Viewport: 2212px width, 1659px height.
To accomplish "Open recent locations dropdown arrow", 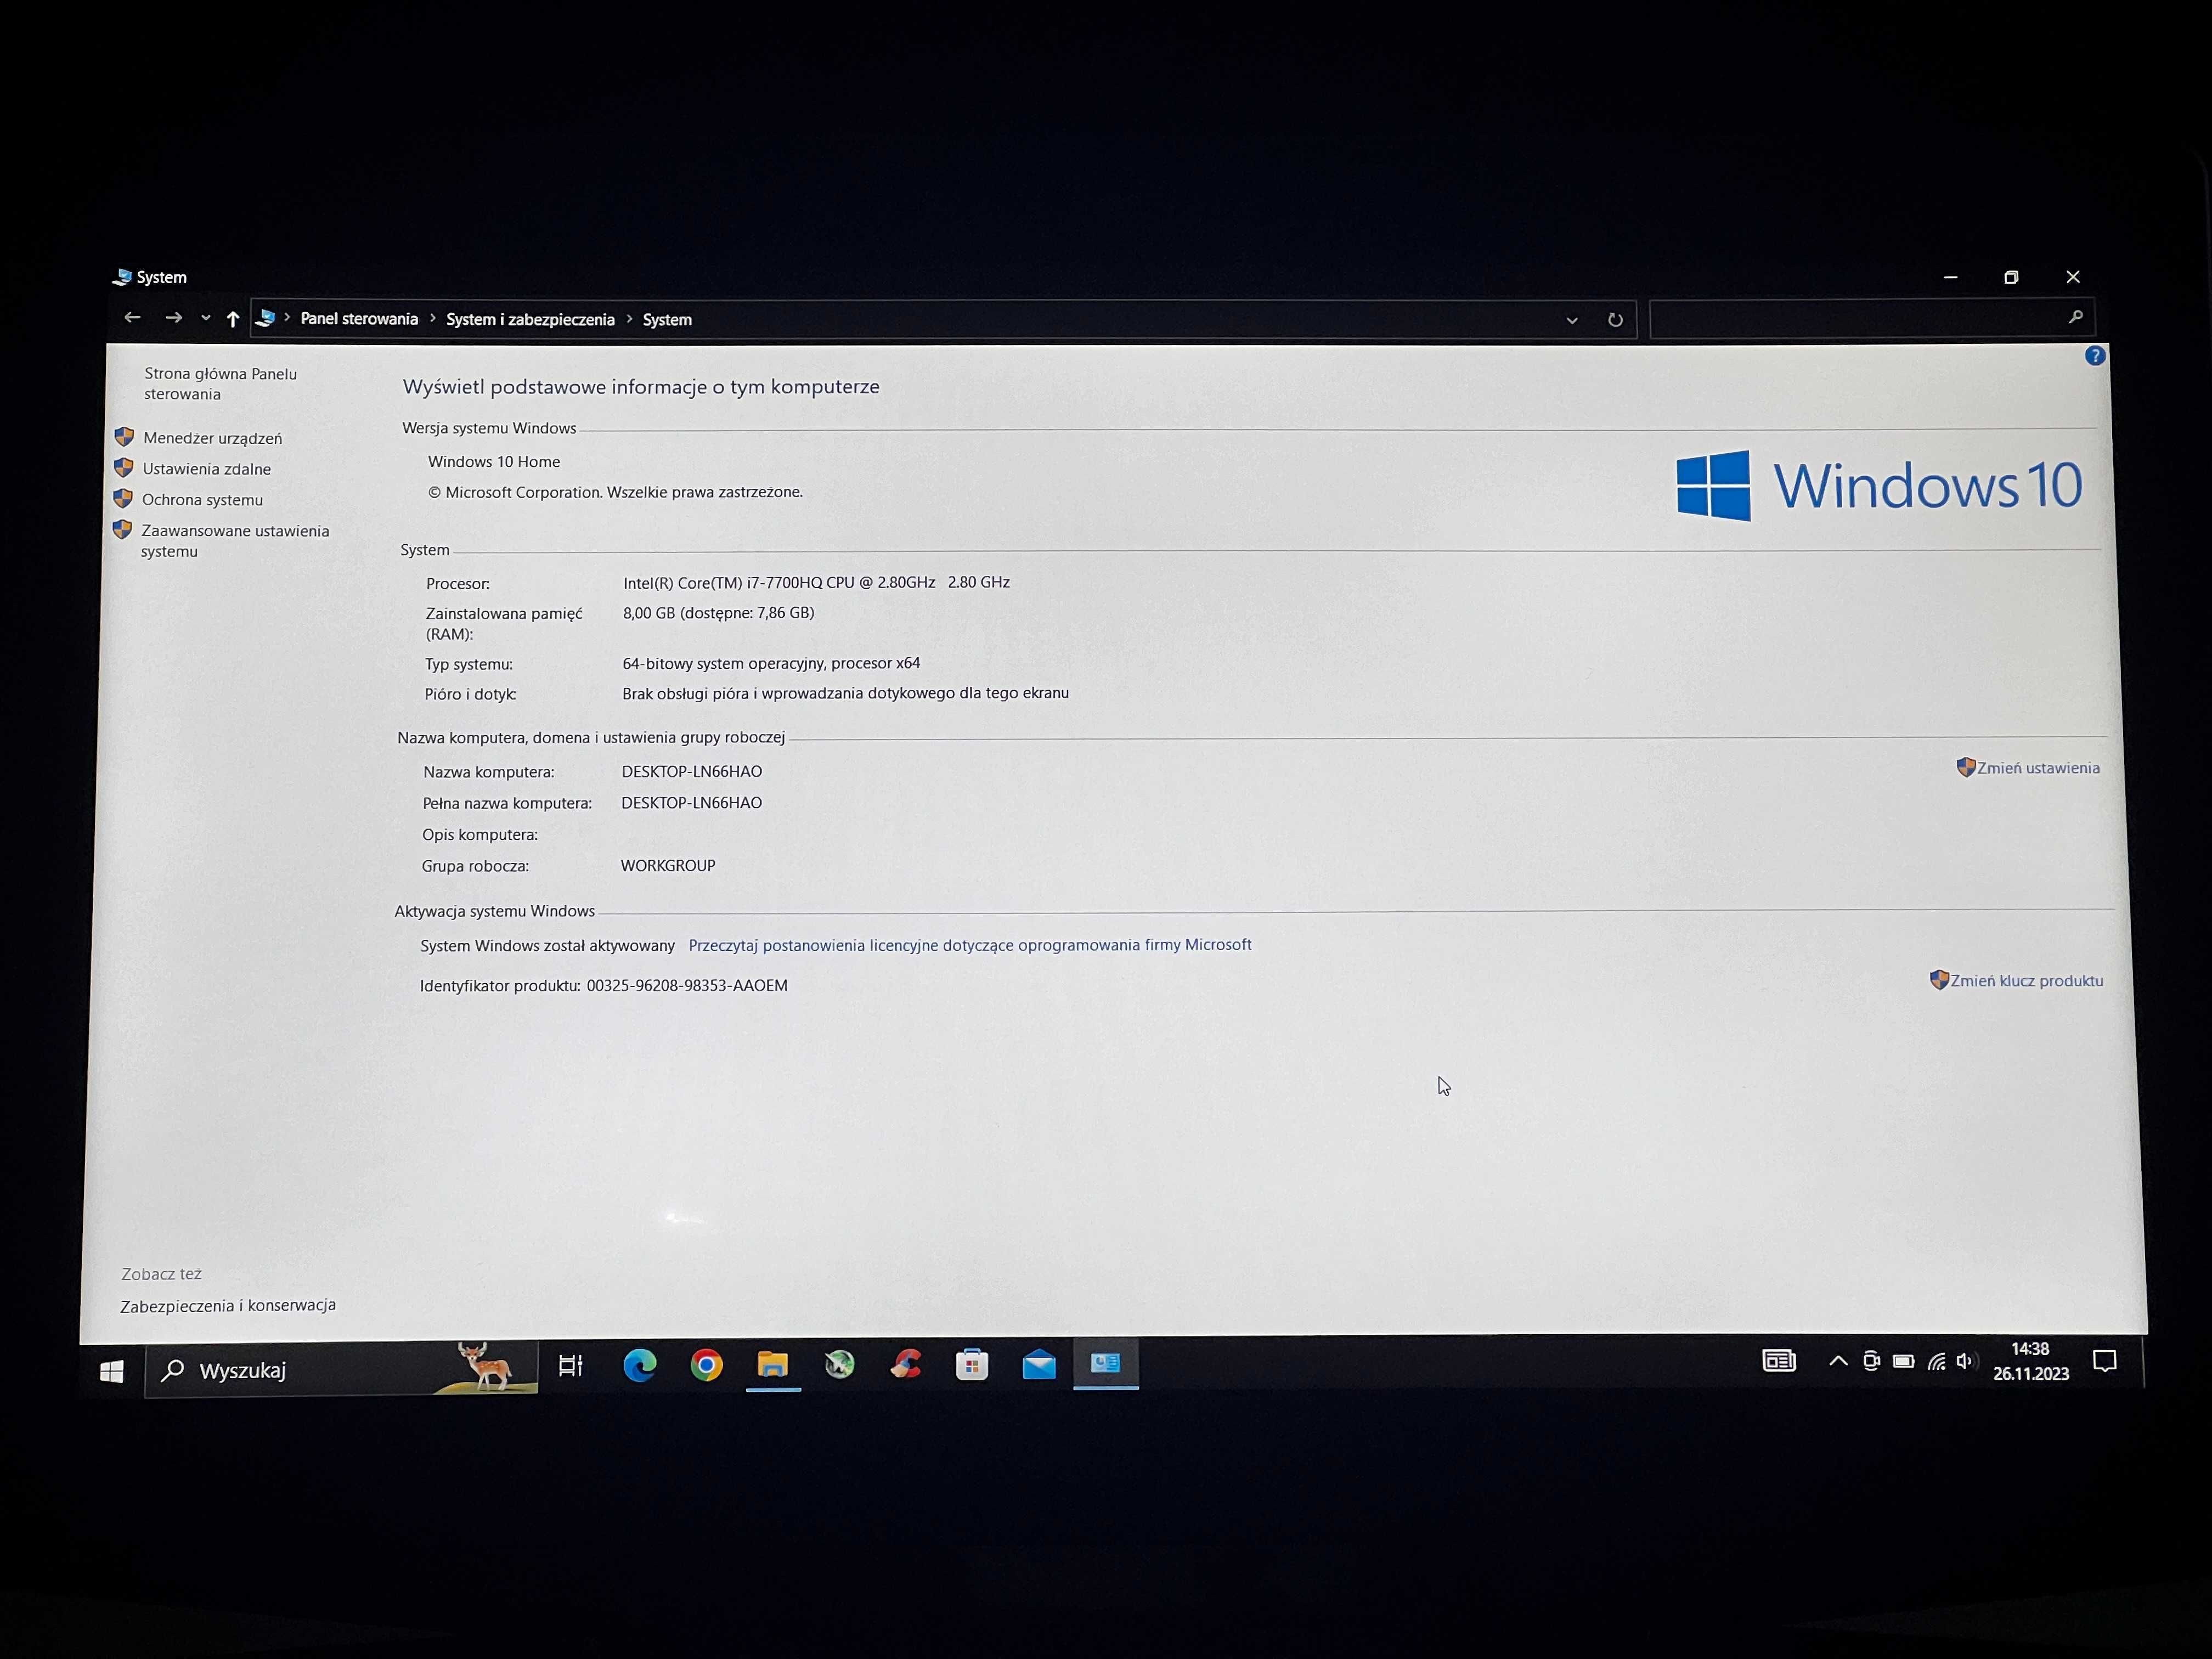I will (205, 318).
